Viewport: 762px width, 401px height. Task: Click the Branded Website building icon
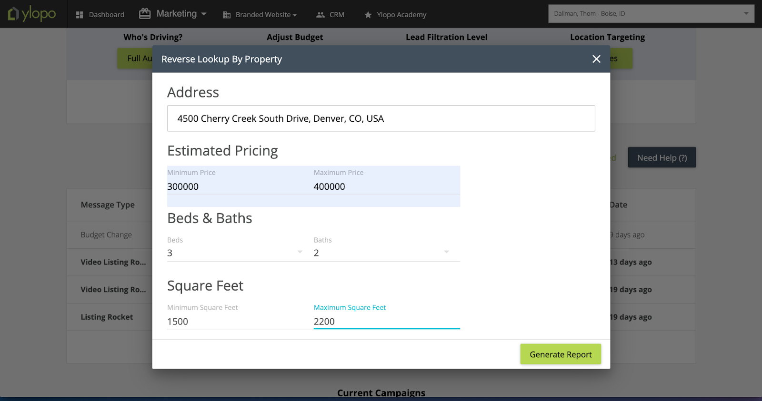click(227, 15)
